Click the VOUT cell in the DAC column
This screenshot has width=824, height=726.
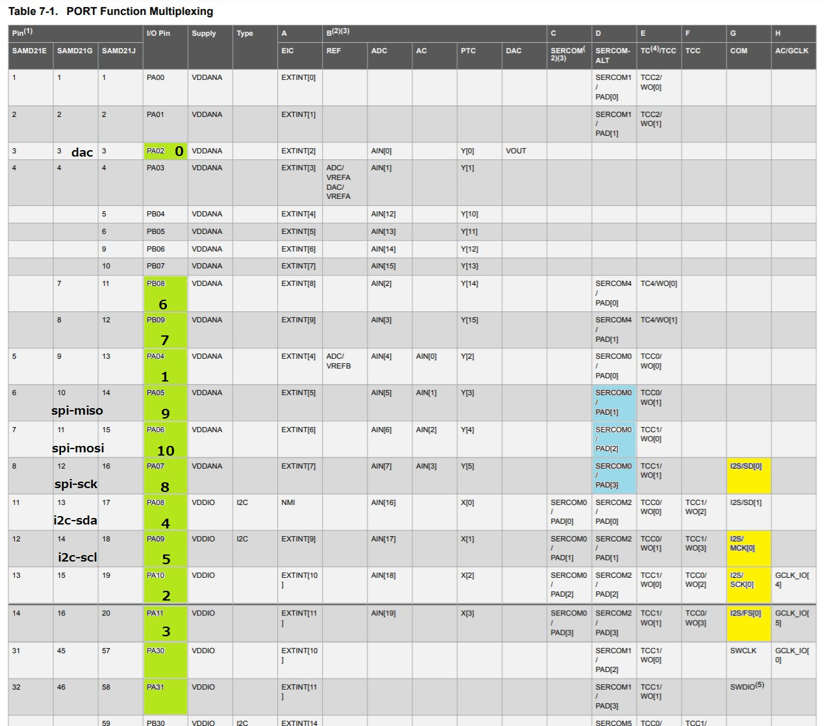(x=523, y=151)
